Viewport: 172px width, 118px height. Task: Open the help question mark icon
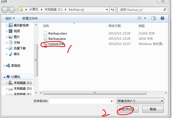click(162, 18)
